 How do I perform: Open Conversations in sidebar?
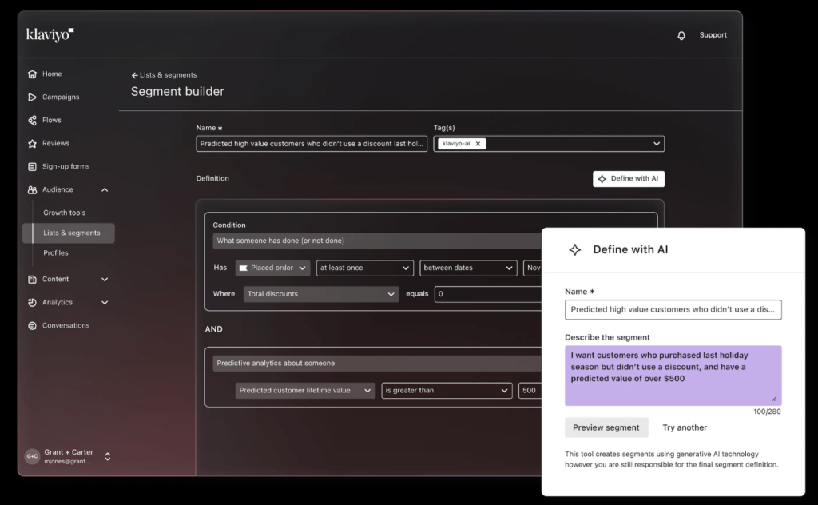[x=66, y=325]
